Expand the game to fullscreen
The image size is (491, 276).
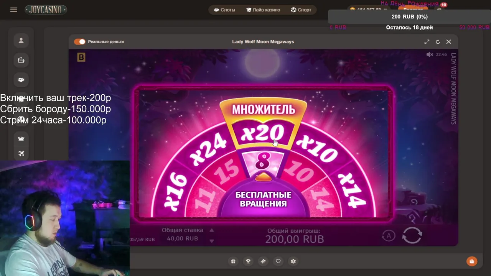coord(427,41)
